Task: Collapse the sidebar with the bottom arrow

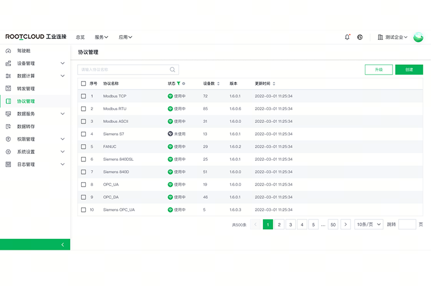Action: 63,245
